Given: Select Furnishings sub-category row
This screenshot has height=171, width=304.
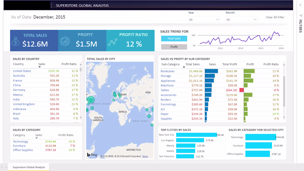Looking at the screenshot, I should [x=220, y=104].
